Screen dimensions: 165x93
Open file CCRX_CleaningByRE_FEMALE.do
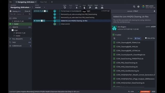click(128, 43)
